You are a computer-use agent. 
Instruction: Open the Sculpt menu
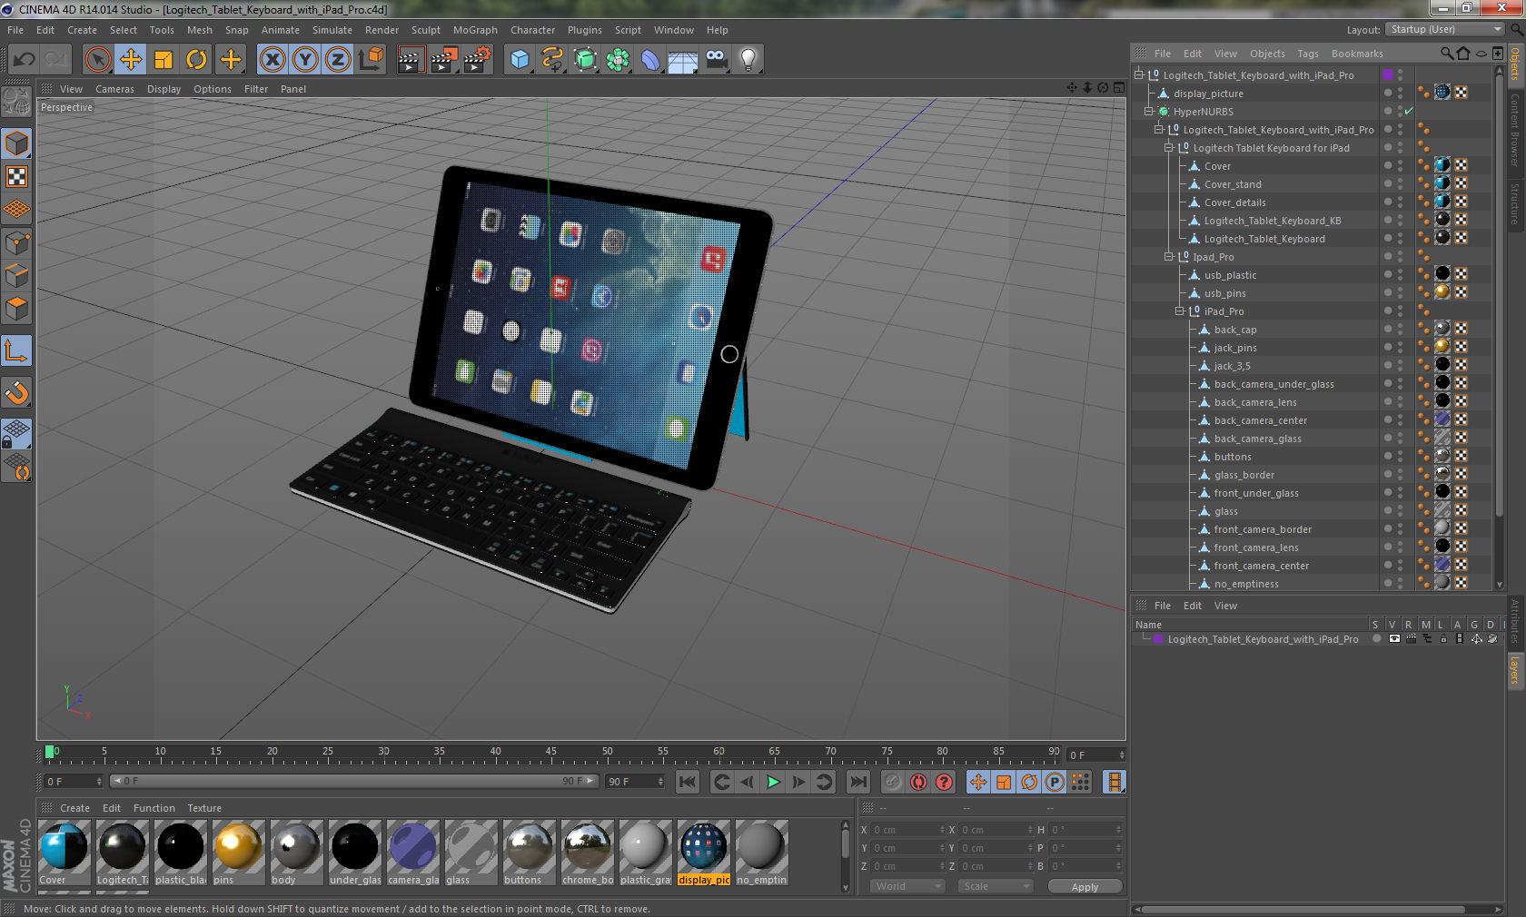[426, 30]
